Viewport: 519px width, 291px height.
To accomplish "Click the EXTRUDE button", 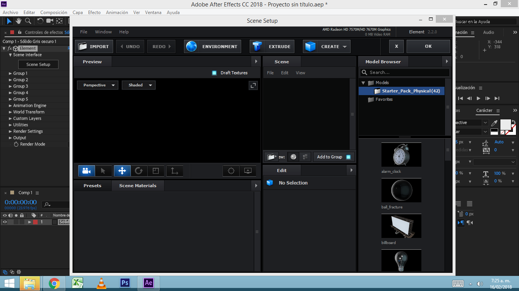I will click(x=272, y=47).
